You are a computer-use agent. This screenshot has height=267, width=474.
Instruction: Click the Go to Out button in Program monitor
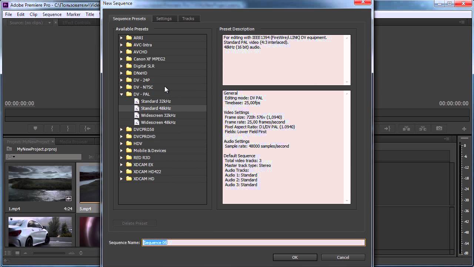(x=387, y=128)
